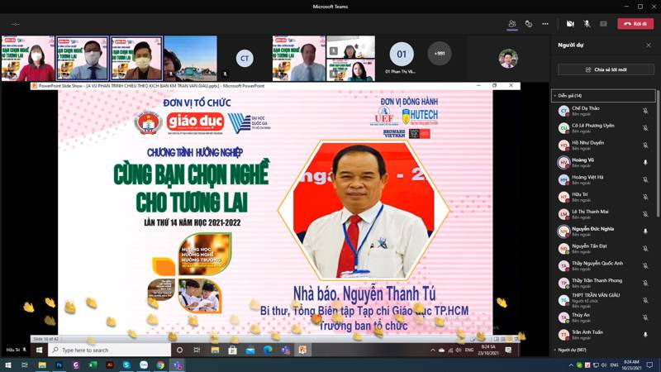661x372 pixels.
Task: Unmute the microphone in meeting toolbar
Action: pos(587,24)
